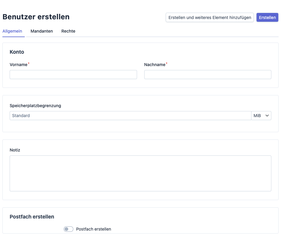
Task: Click the Speicherplatzbegrenzung label
Action: coord(35,106)
